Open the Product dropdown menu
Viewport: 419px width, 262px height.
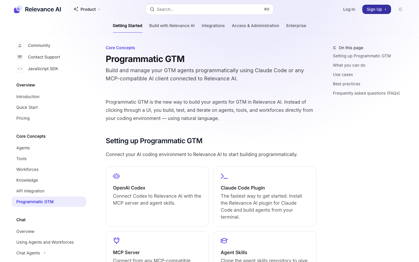(87, 9)
